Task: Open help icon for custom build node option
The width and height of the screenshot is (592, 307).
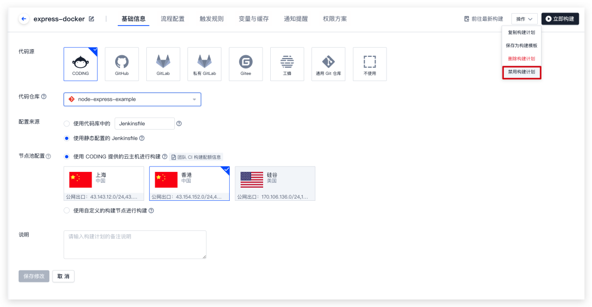Action: pos(151,211)
